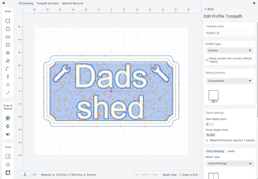Select the ellipse draw tool
This screenshot has width=258, height=179.
(8, 37)
